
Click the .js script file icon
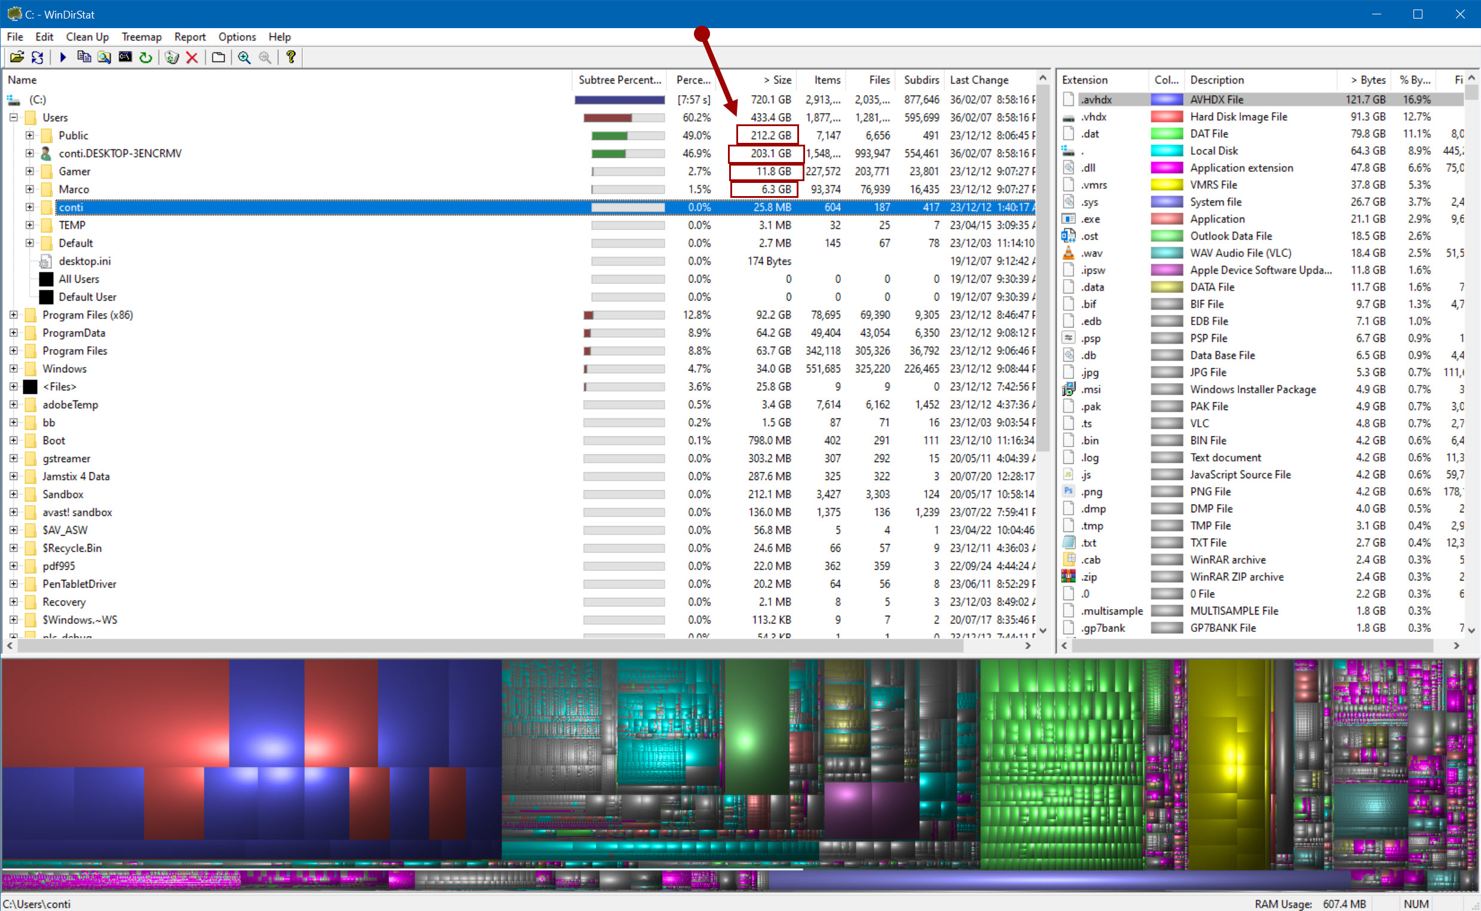(x=1069, y=474)
